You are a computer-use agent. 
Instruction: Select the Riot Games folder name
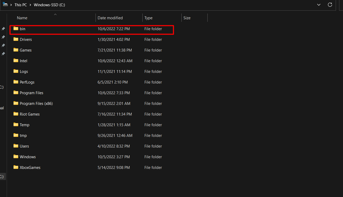click(30, 114)
